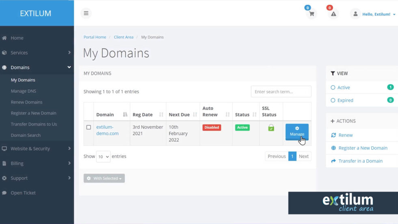Go to Renew Domains sidebar item

point(26,102)
